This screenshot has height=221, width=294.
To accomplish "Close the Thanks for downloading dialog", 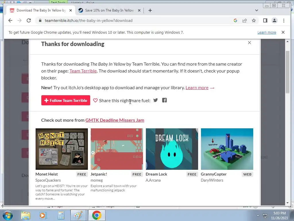I will point(249,43).
